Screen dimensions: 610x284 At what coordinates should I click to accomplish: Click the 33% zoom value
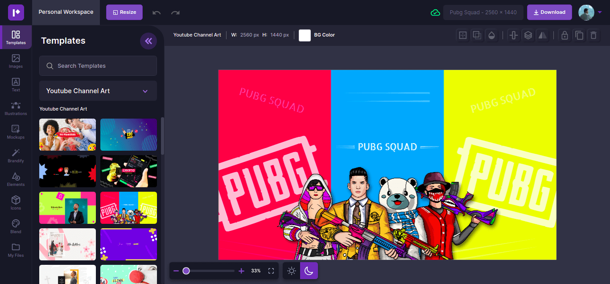tap(256, 271)
